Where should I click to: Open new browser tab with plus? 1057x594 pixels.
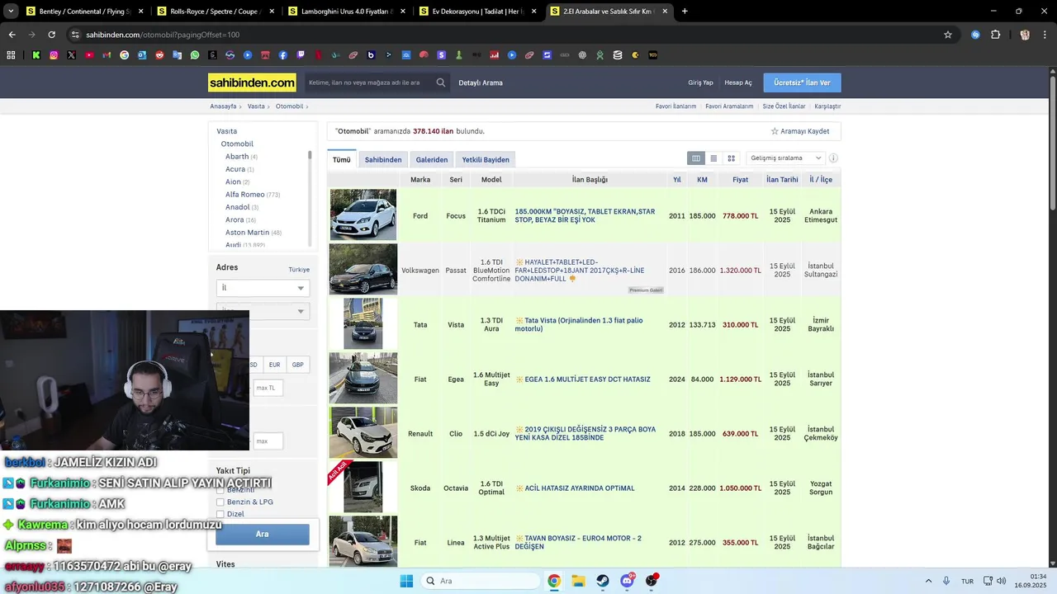(x=685, y=12)
